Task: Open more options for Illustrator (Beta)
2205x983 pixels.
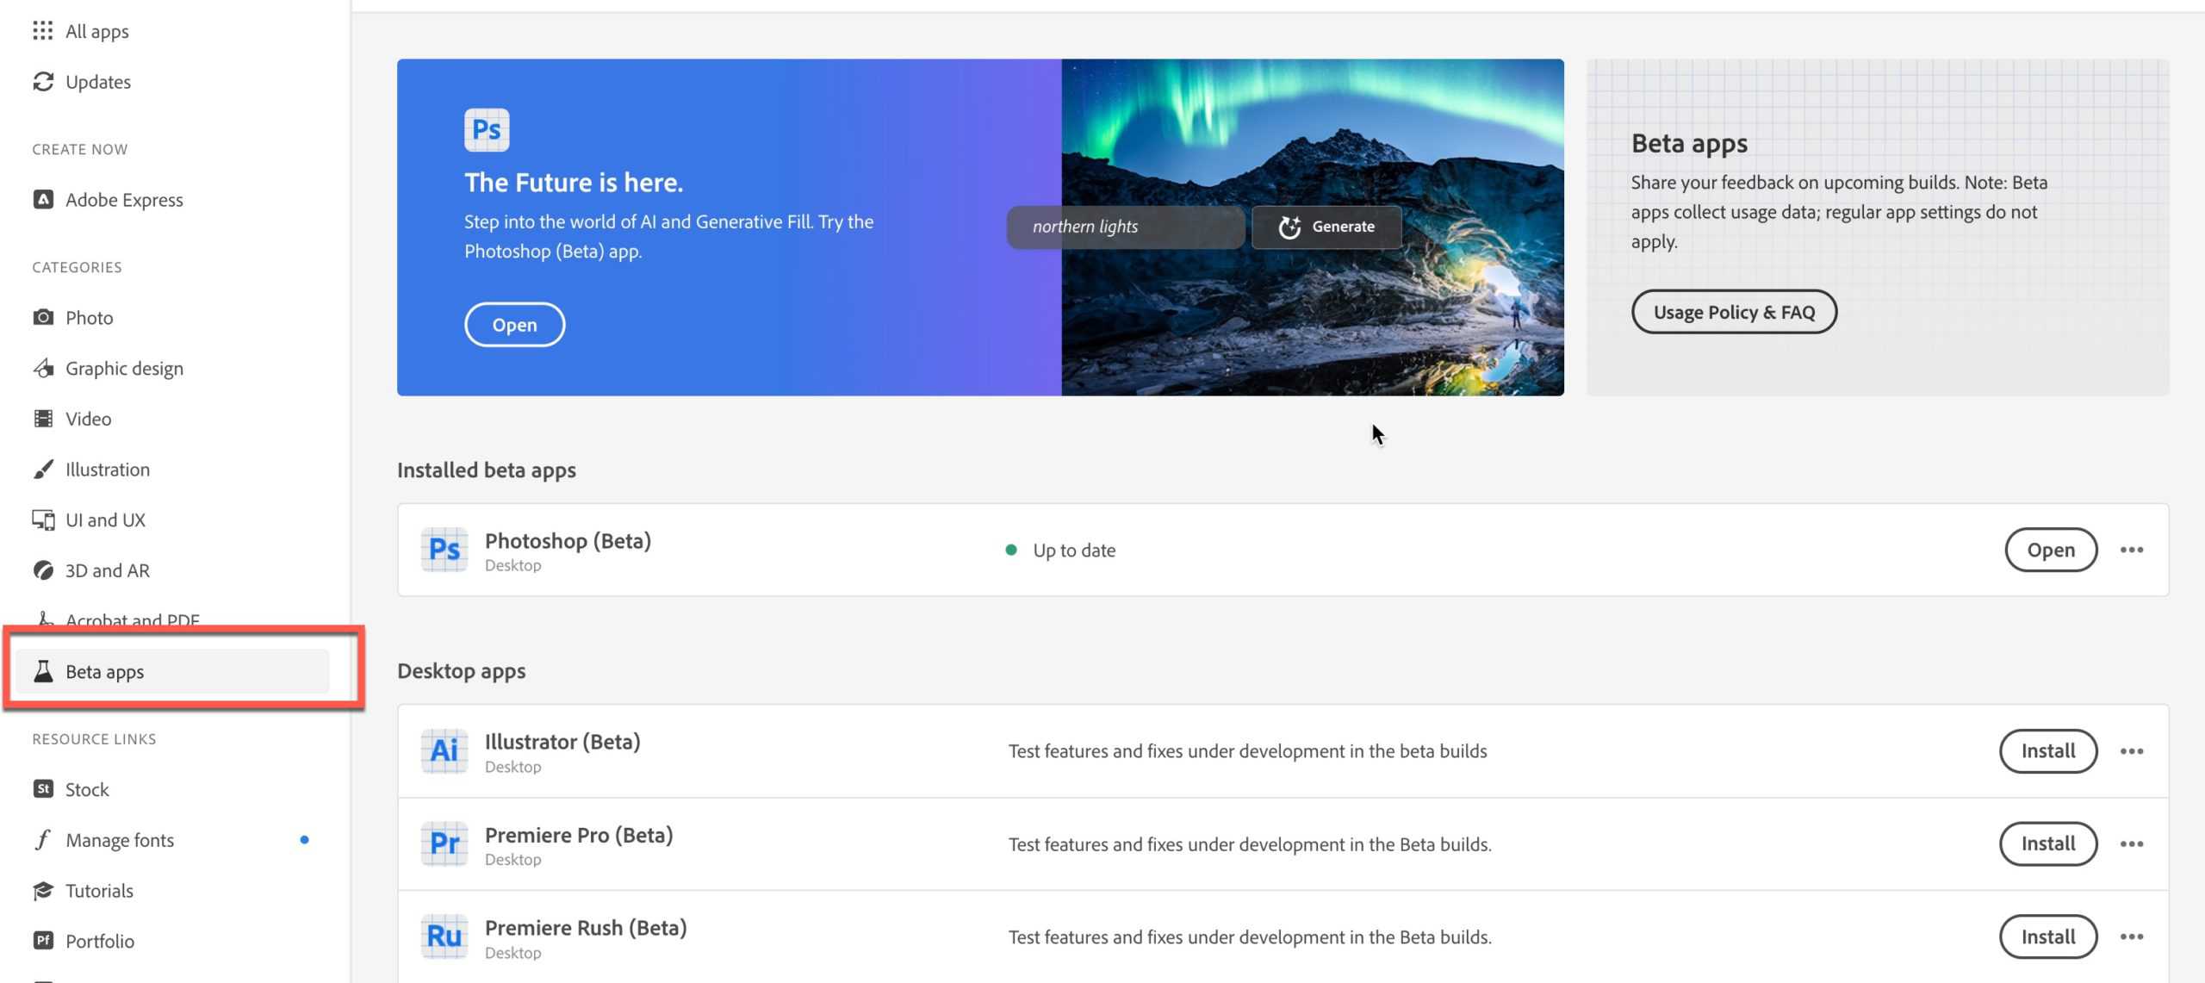Action: 2132,751
